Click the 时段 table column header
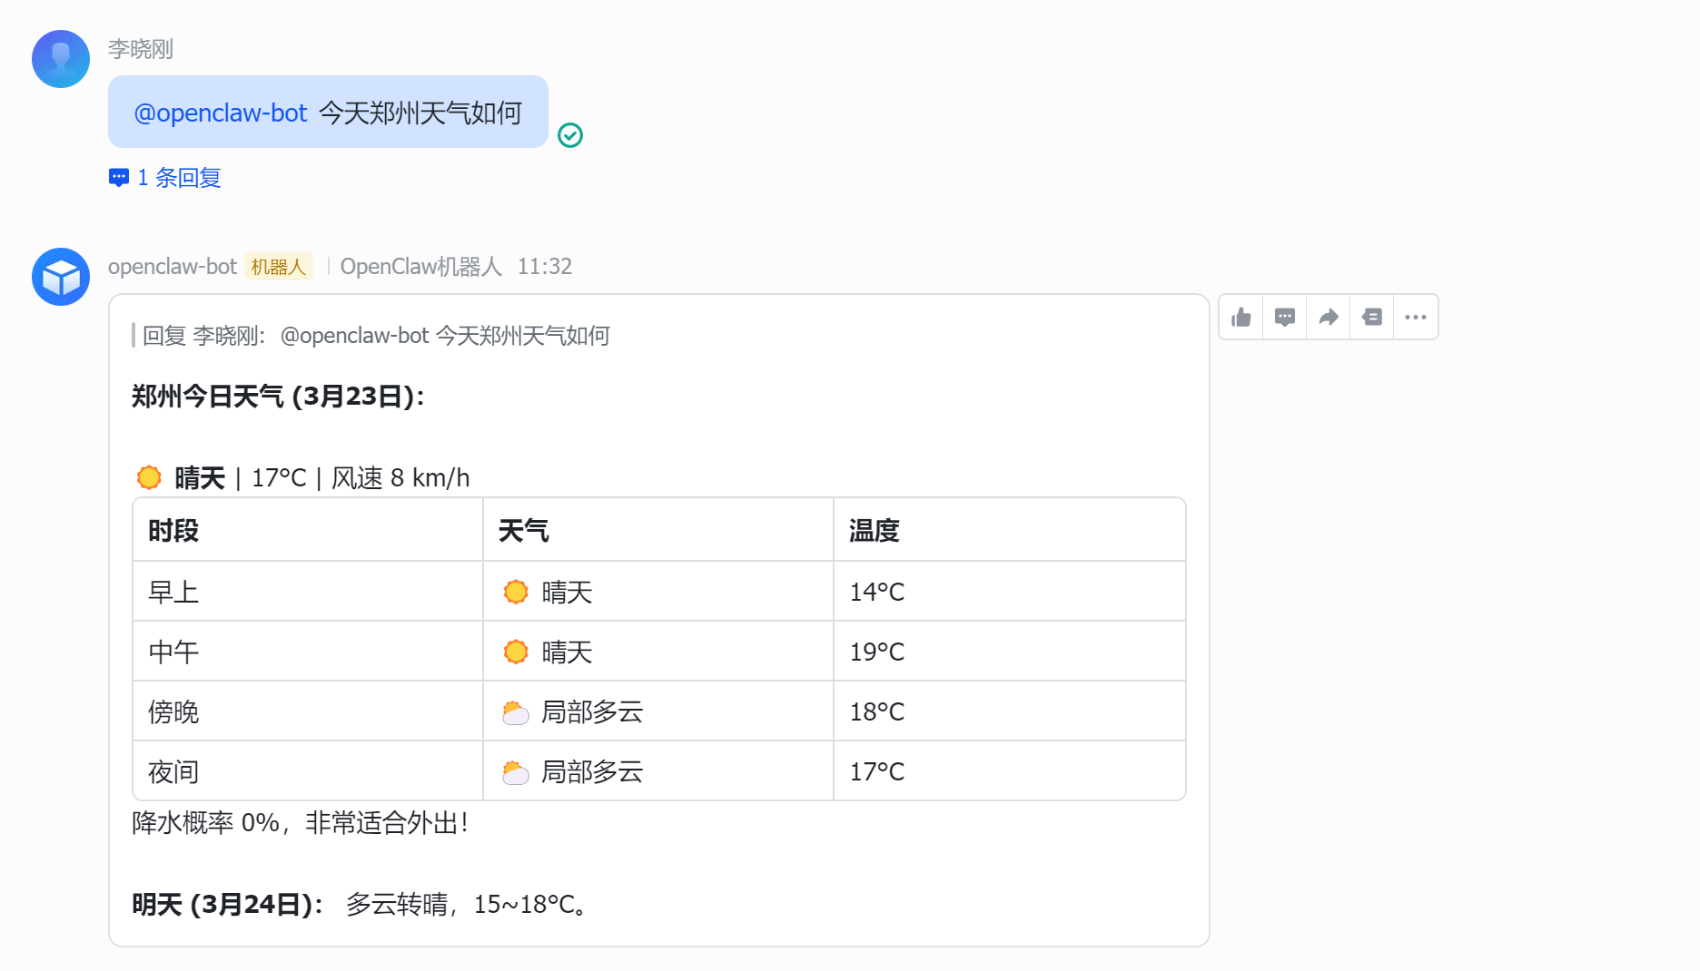1700x971 pixels. (x=173, y=531)
